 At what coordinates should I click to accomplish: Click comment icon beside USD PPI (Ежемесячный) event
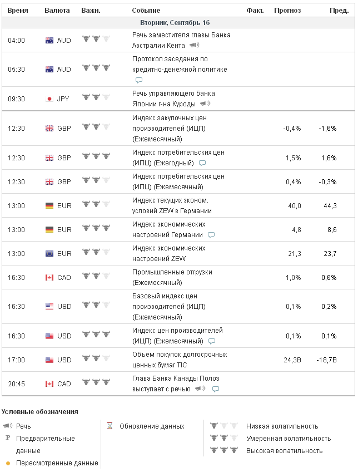click(211, 341)
